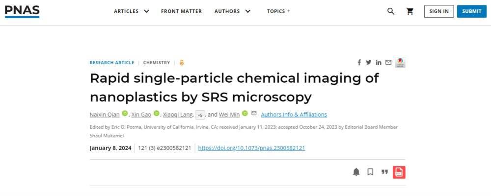Check for updates Crossmark badge
The width and height of the screenshot is (491, 196).
click(400, 63)
